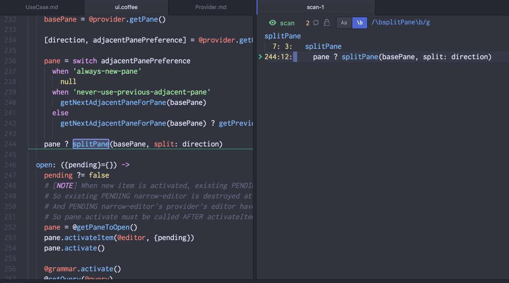This screenshot has height=283, width=509.
Task: Click the "open:" method on line 246
Action: (44, 165)
